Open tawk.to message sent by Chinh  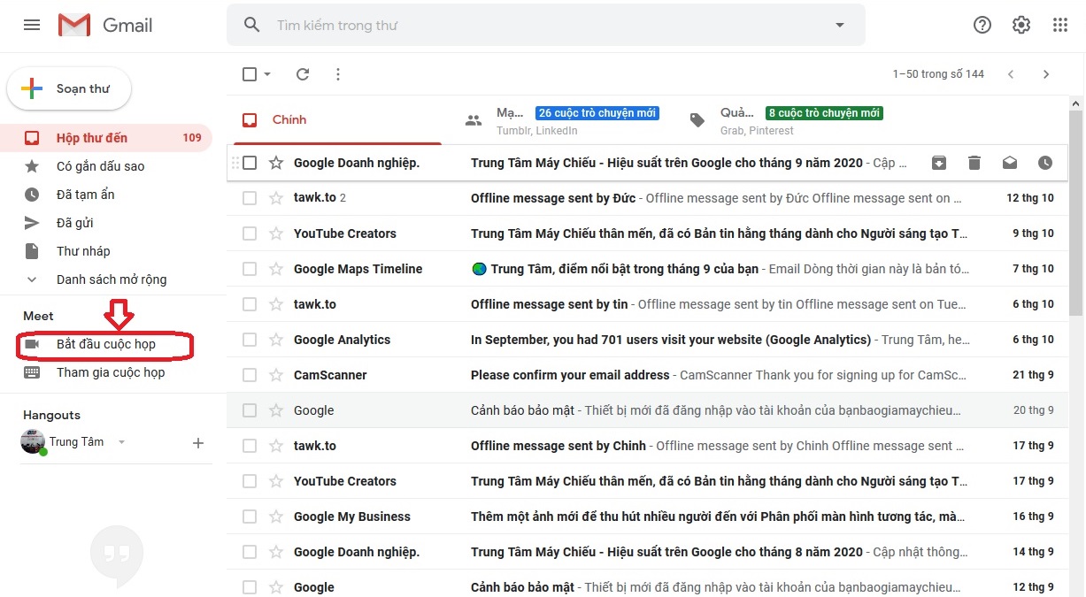pos(648,446)
